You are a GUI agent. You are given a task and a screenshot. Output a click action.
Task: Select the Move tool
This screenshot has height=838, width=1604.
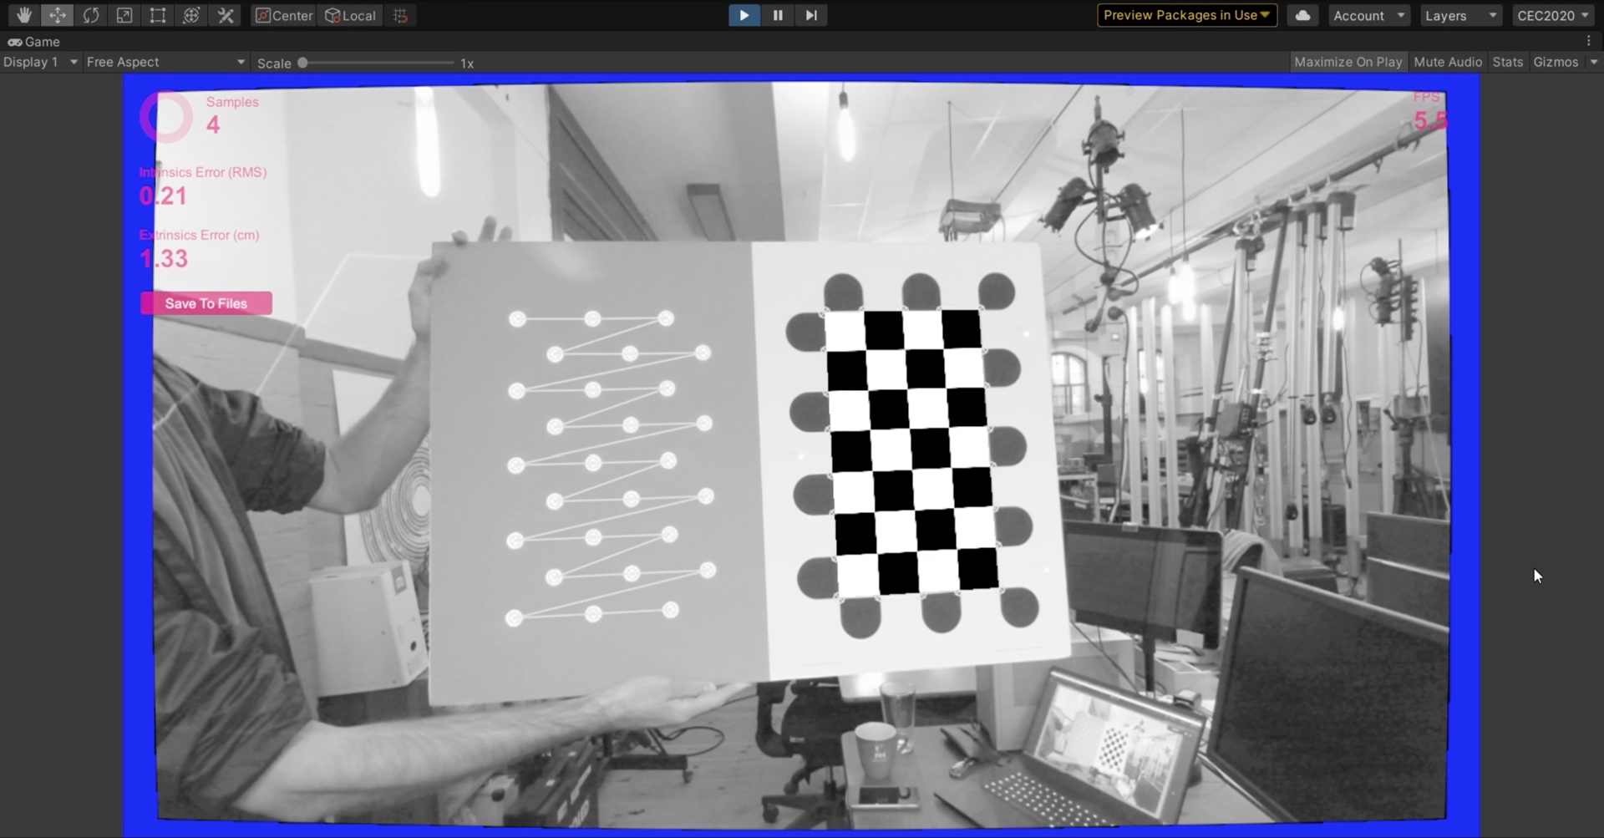click(x=58, y=15)
